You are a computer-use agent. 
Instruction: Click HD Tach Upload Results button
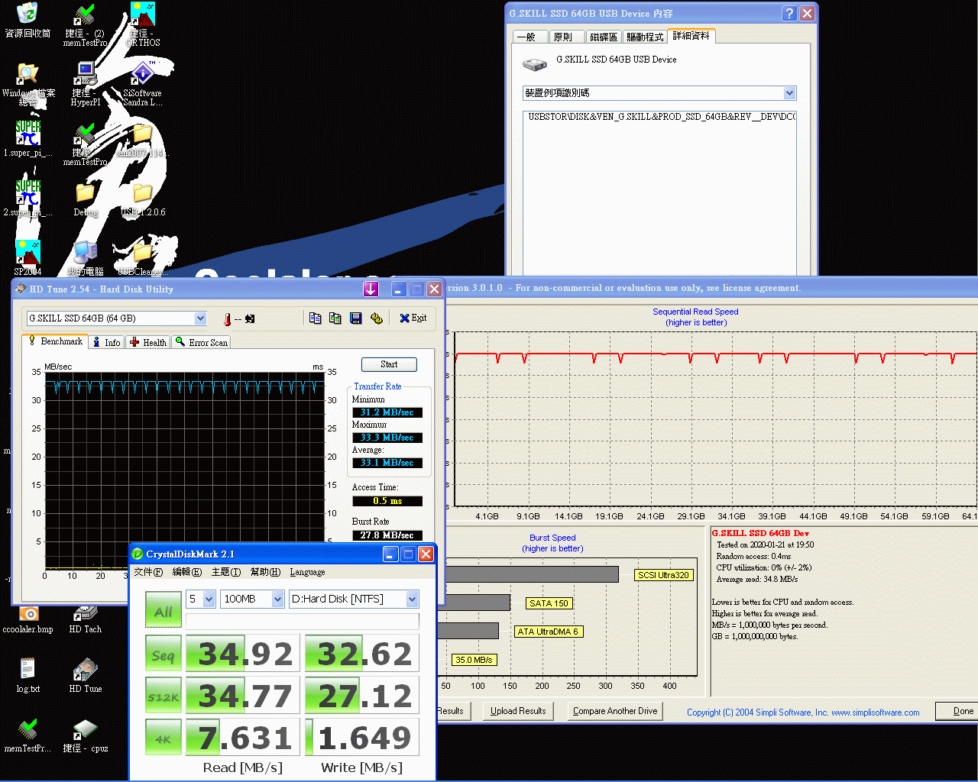coord(518,711)
